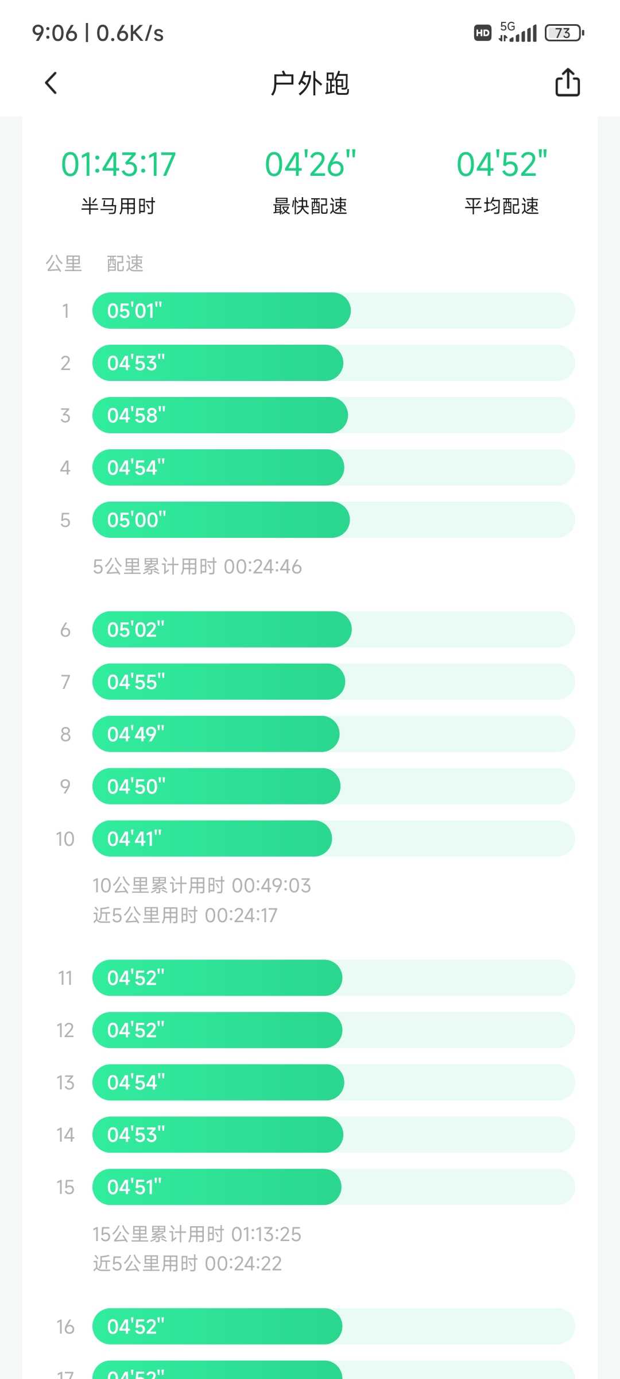The width and height of the screenshot is (620, 1379).
Task: Select kilometer 5 pace bar 05'00"
Action: (334, 520)
